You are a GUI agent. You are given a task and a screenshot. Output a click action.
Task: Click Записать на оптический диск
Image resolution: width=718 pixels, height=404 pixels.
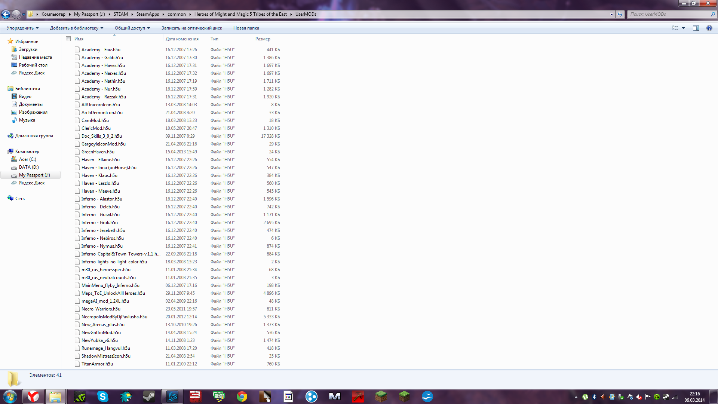point(191,28)
